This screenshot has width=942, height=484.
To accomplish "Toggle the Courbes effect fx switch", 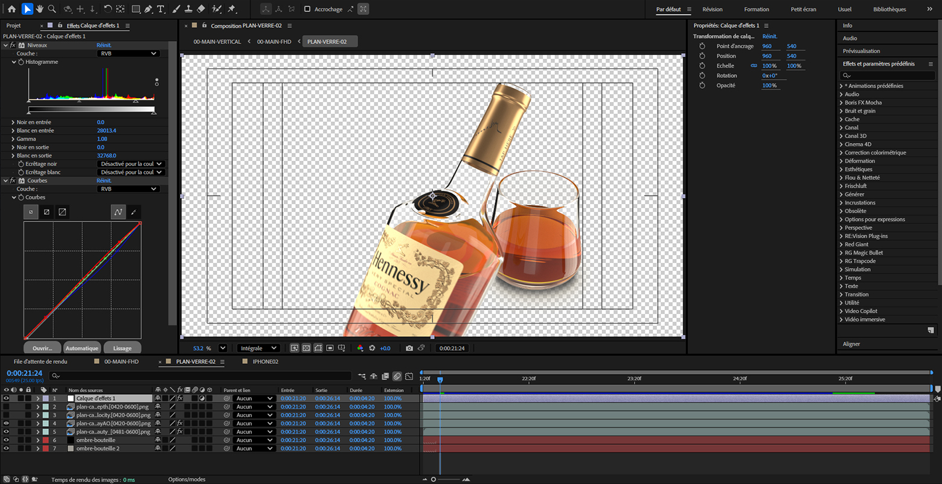I will 13,180.
